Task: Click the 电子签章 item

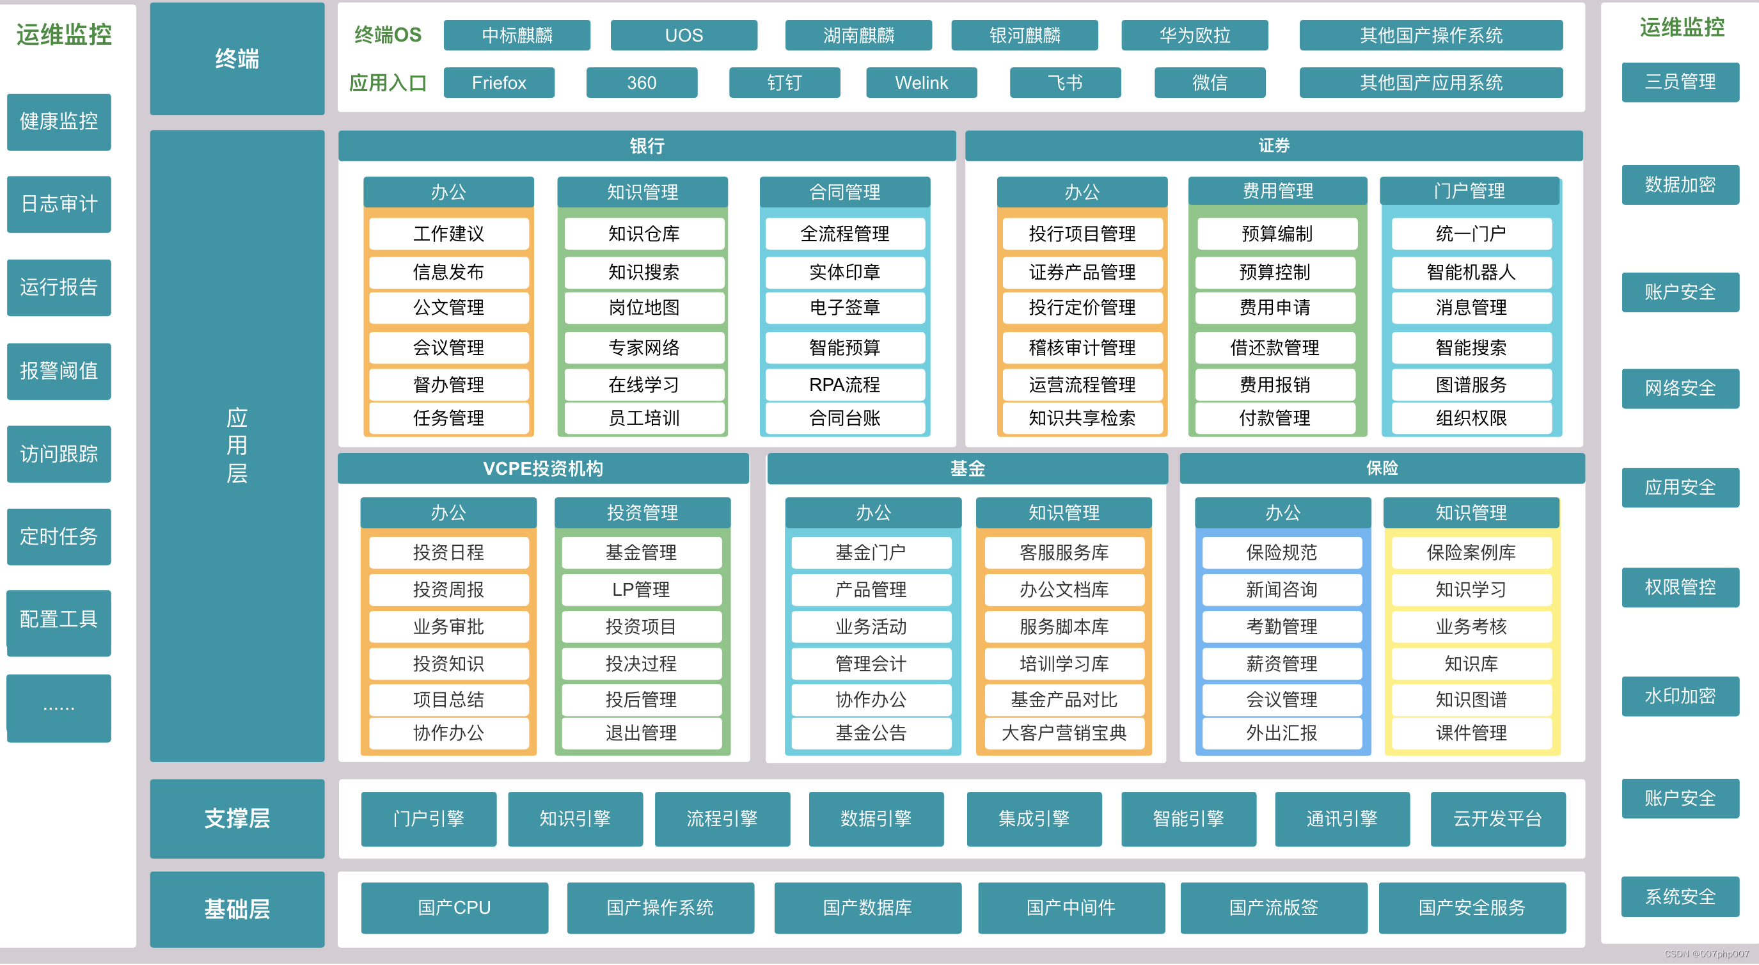Action: point(845,308)
